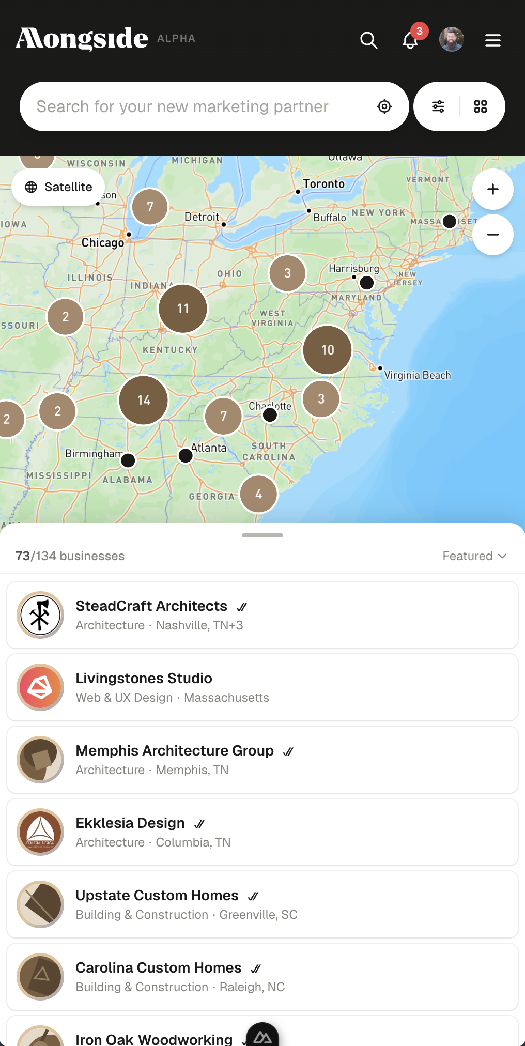Screen dimensions: 525x1046
Task: Open the user profile avatar
Action: click(451, 39)
